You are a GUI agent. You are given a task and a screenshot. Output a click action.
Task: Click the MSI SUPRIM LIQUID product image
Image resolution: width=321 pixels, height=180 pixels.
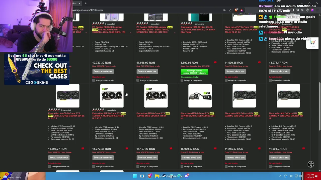[200, 96]
